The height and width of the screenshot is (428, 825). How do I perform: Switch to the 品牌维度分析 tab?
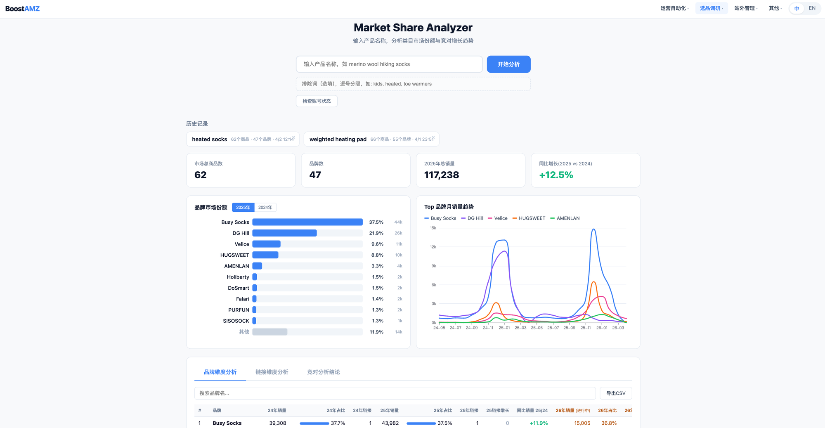click(220, 372)
